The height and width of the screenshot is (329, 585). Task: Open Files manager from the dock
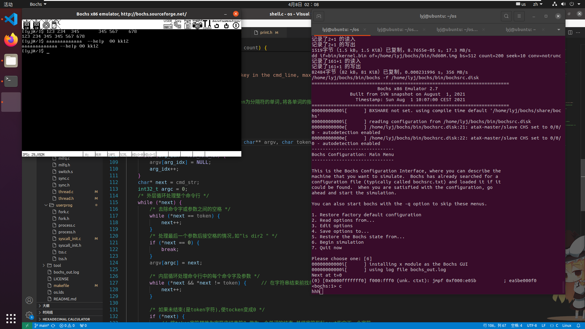(x=11, y=61)
